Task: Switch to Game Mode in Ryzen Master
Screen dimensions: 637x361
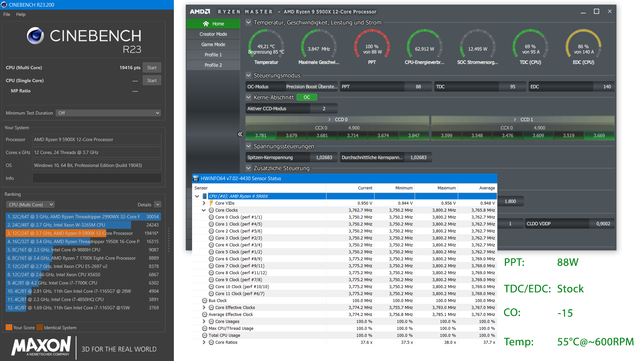Action: [213, 44]
